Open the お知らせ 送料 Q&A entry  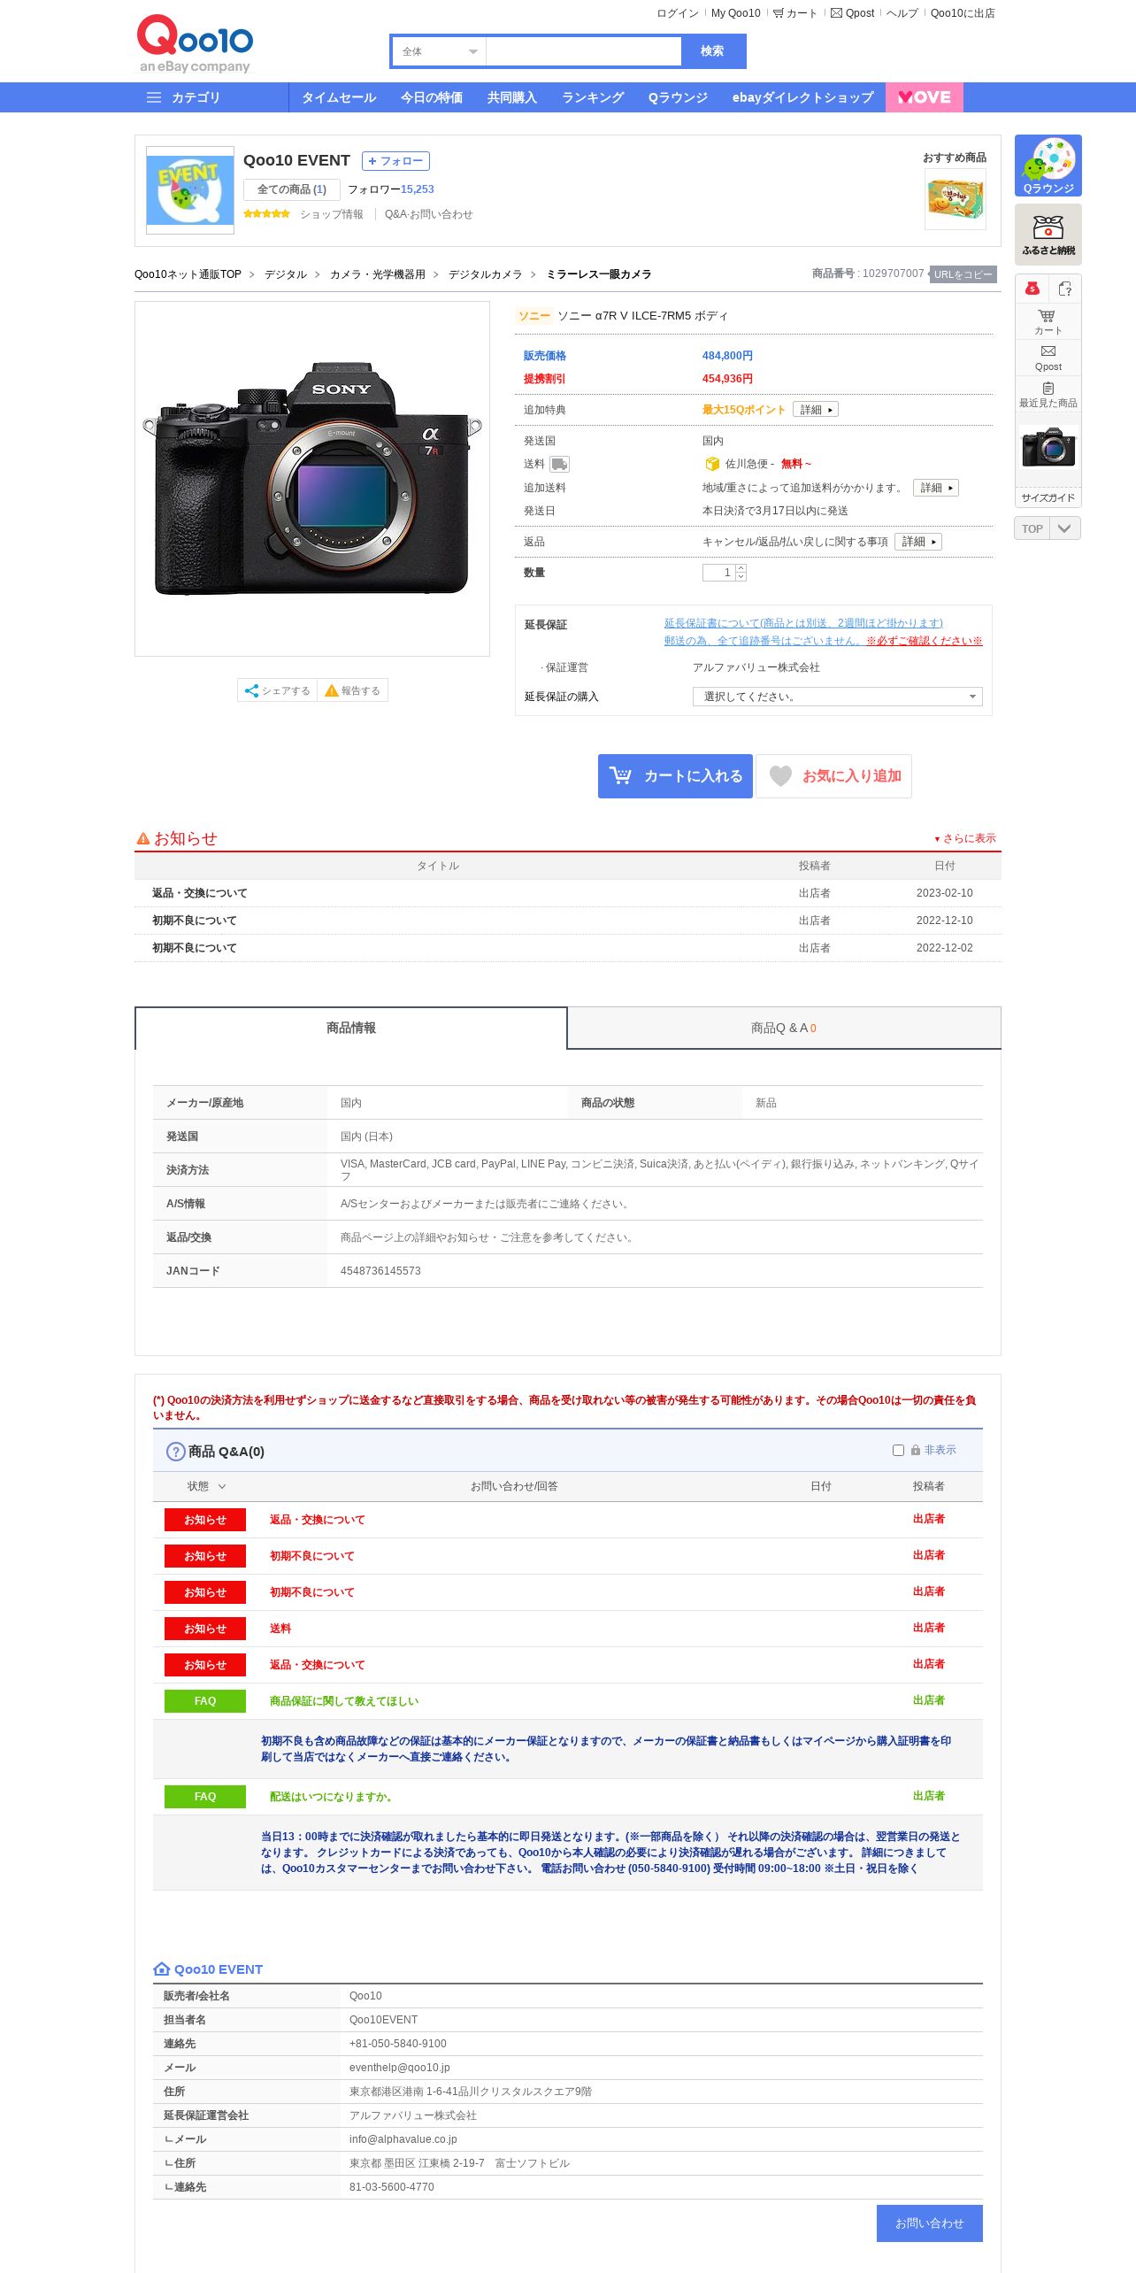(280, 1629)
